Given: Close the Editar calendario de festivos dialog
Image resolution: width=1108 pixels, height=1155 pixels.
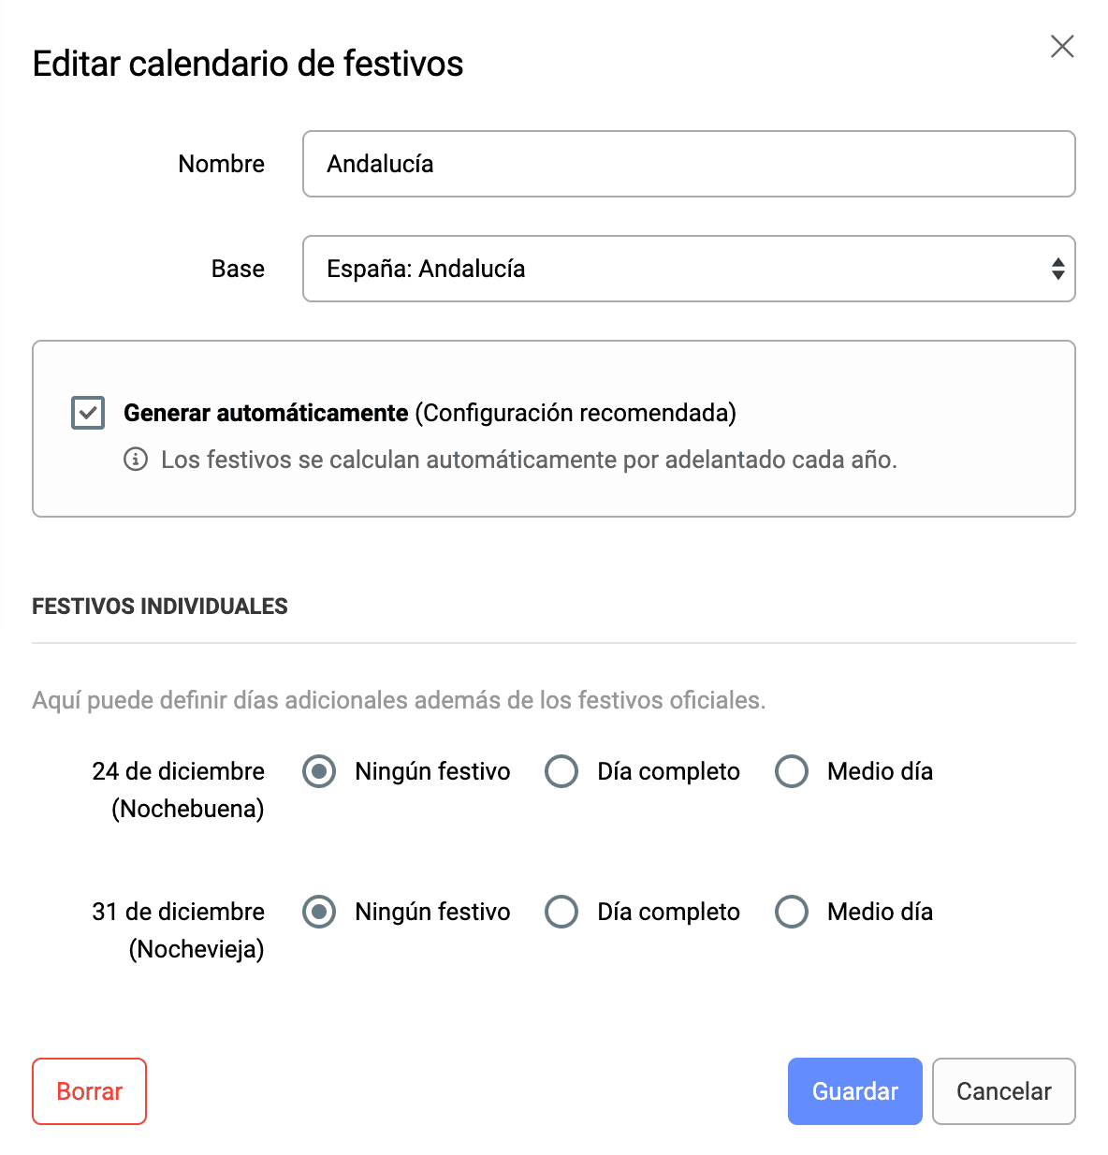Looking at the screenshot, I should [x=1062, y=47].
